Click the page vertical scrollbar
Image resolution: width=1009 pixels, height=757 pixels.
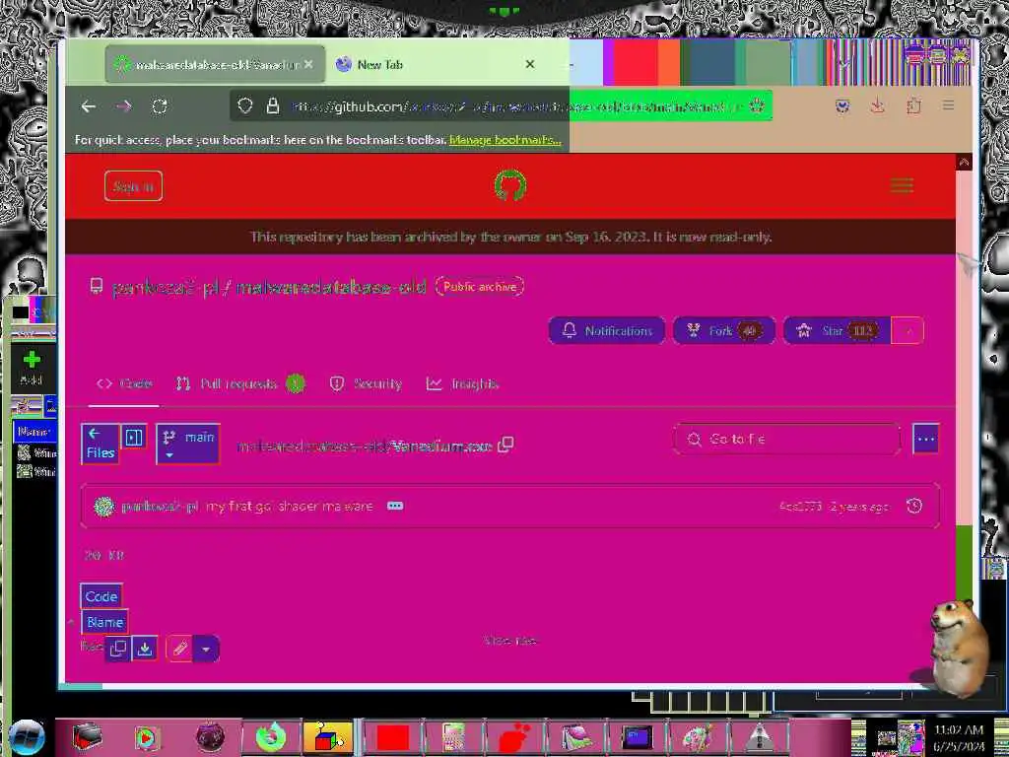pyautogui.click(x=964, y=418)
